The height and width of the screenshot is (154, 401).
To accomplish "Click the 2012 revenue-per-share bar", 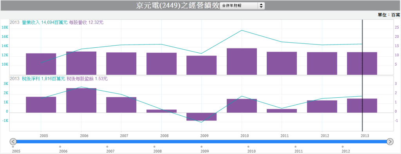I will coord(322,63).
